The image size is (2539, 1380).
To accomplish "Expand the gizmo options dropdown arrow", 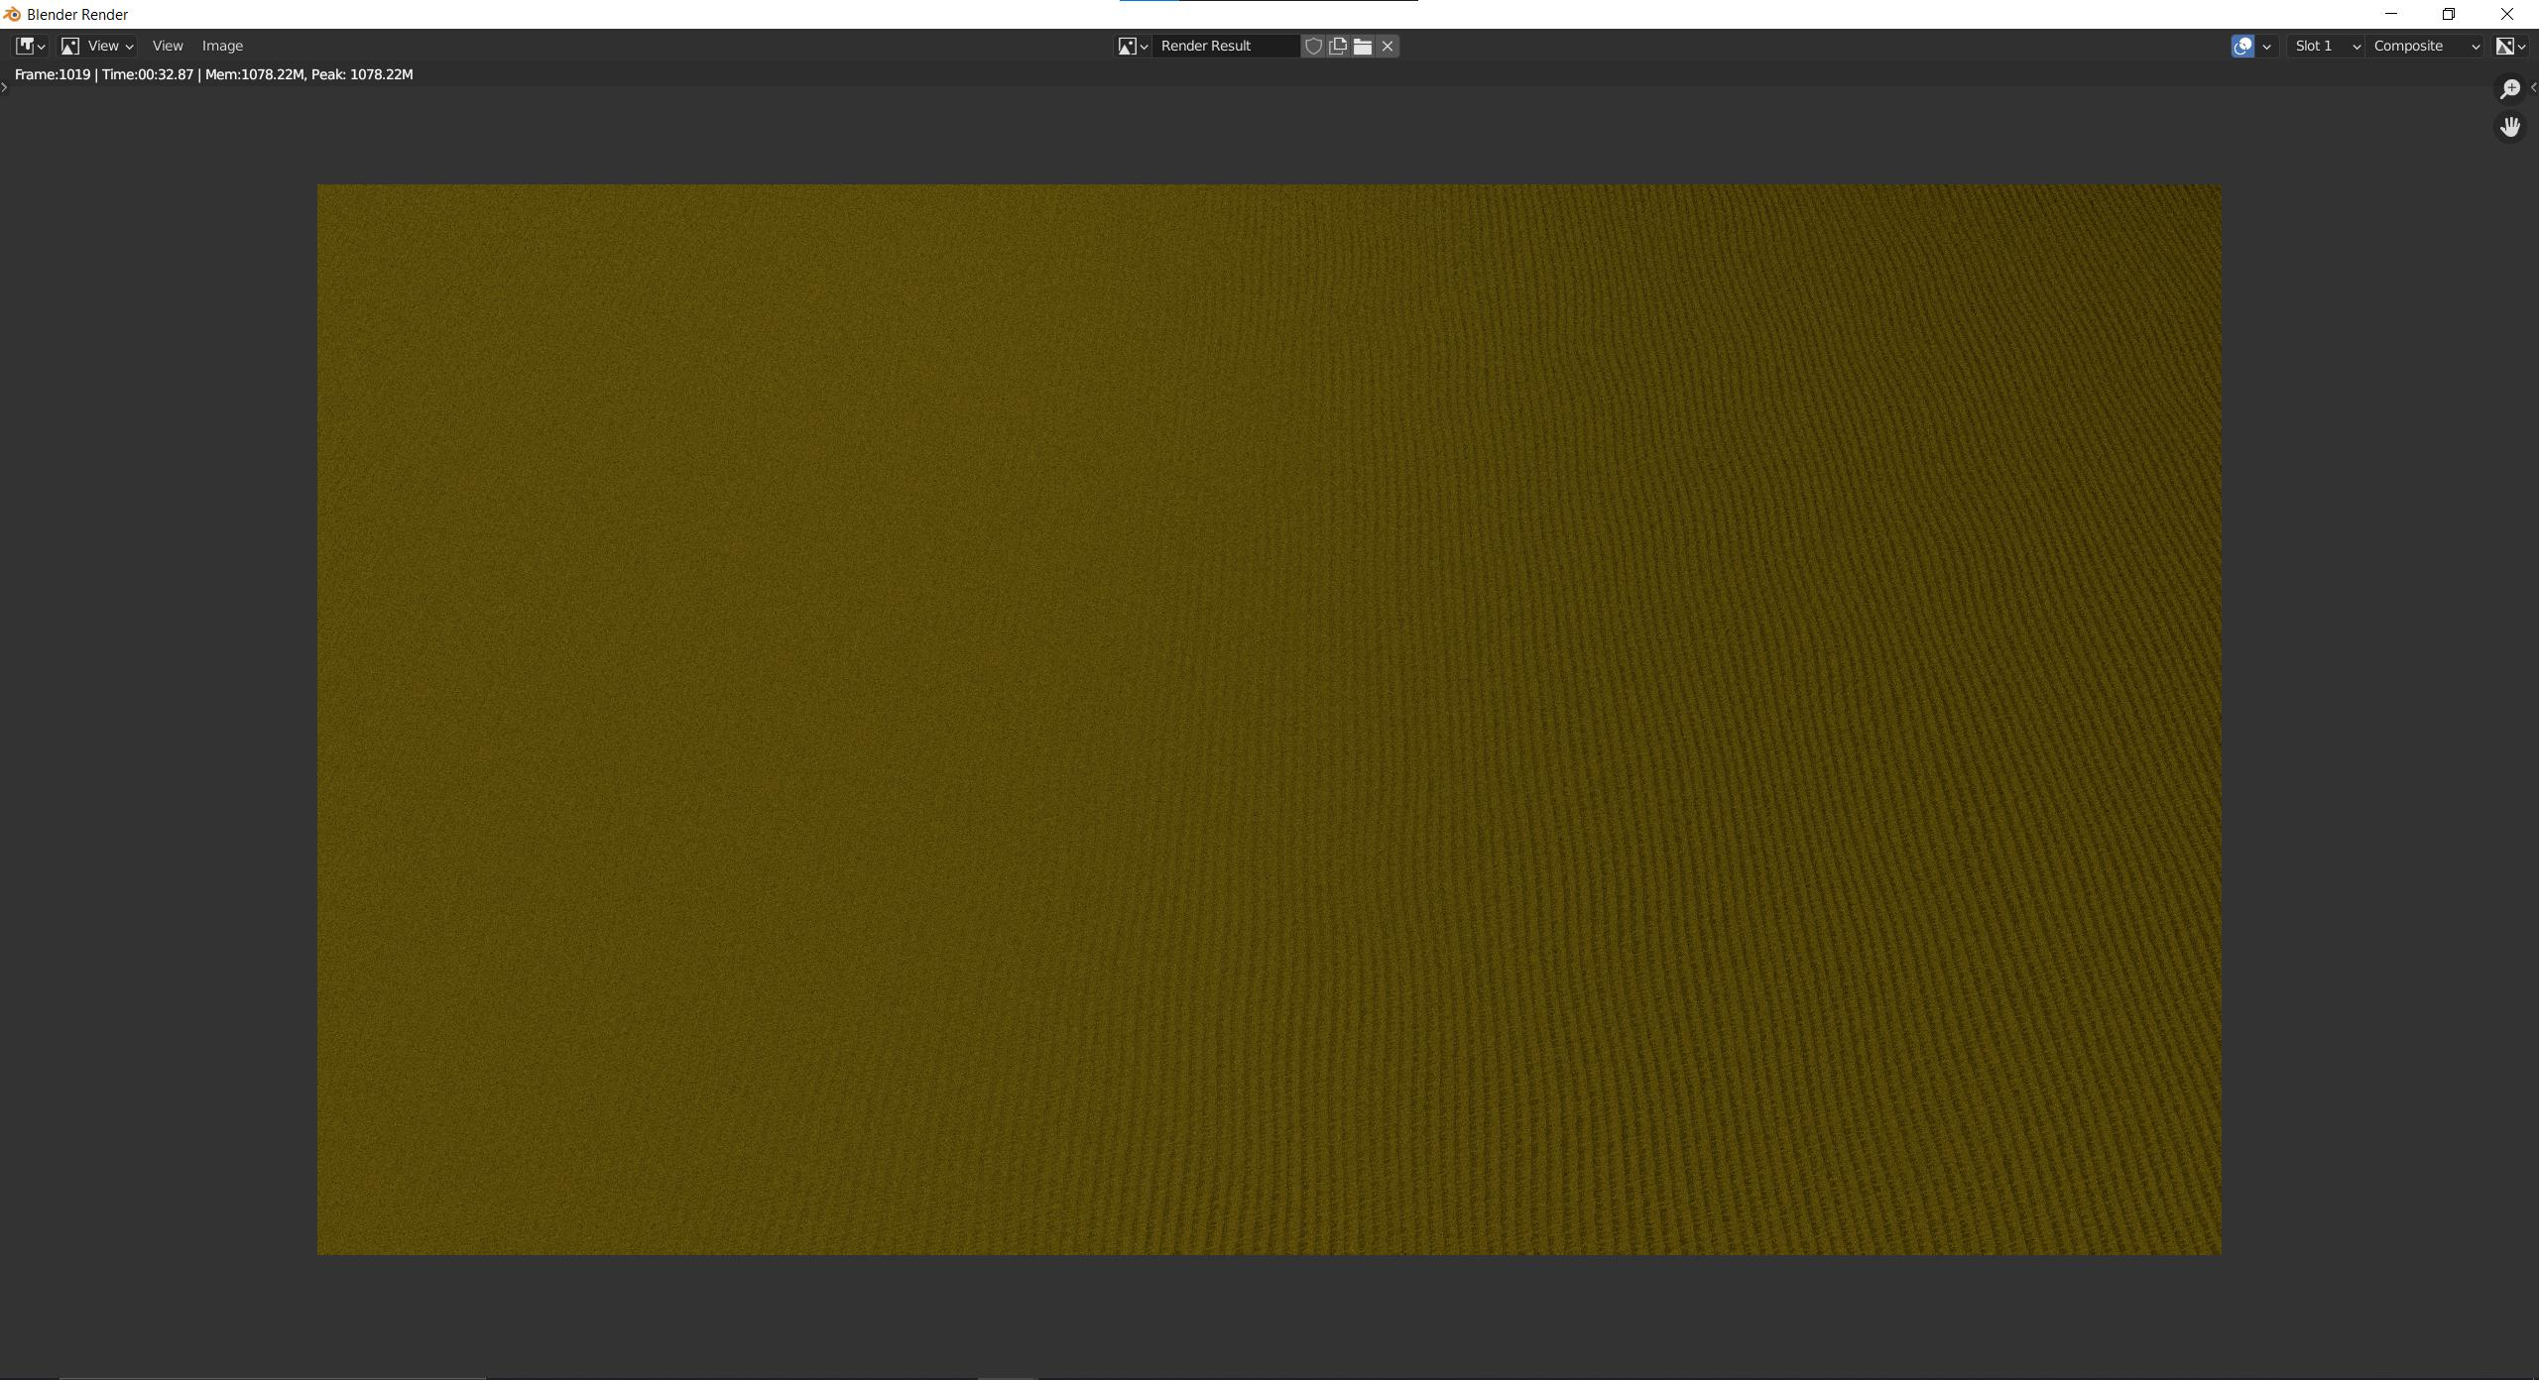I will point(2266,46).
